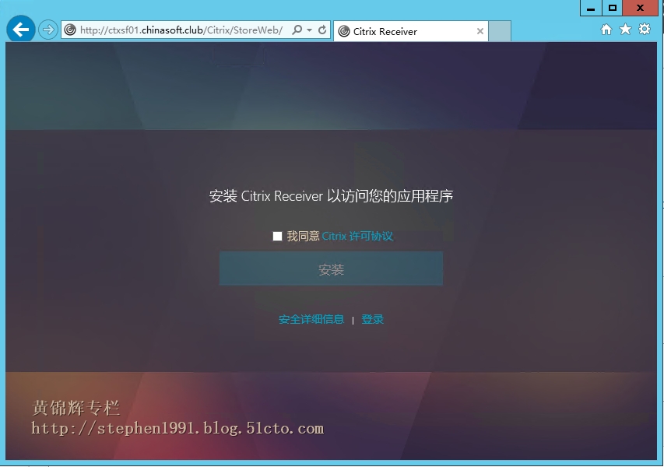The image size is (664, 467).
Task: Click the address bar search magnifier icon
Action: coord(297,30)
